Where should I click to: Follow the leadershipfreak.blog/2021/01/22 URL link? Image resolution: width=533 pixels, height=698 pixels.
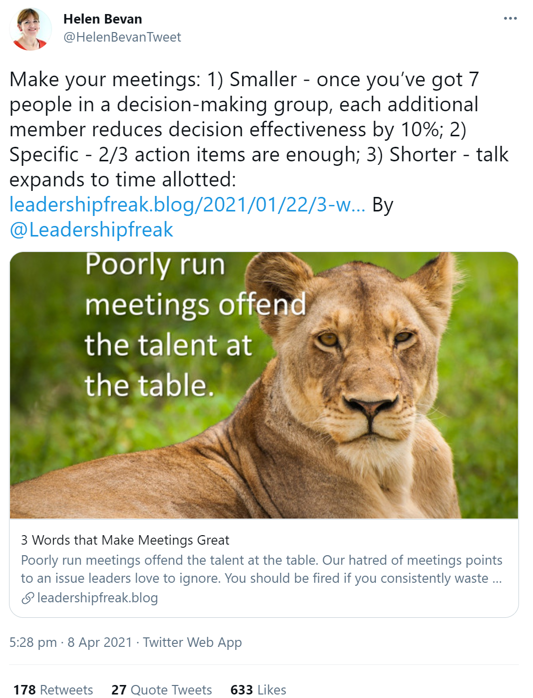(x=188, y=204)
